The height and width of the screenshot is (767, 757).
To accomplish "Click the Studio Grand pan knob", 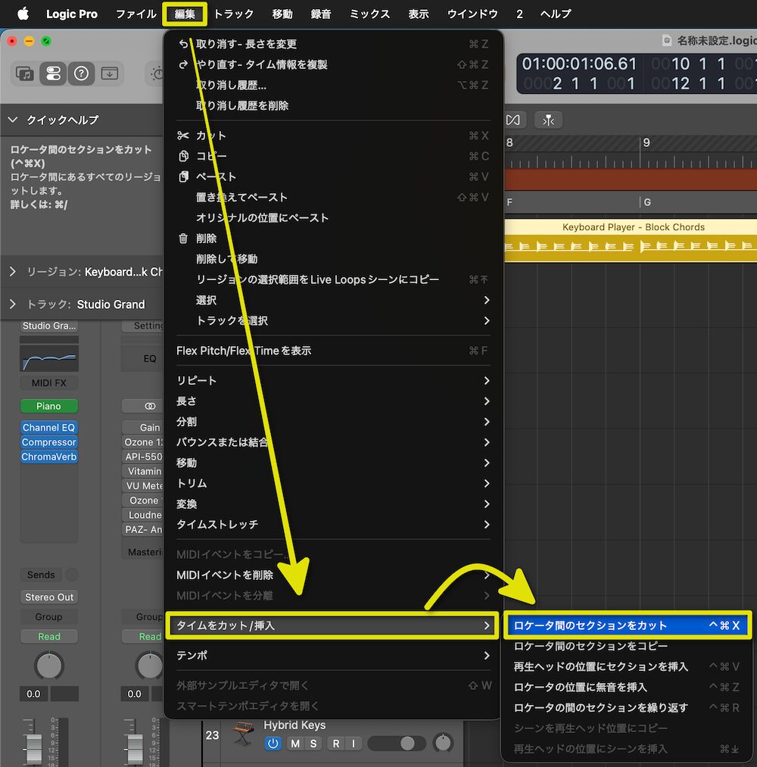I will point(49,666).
